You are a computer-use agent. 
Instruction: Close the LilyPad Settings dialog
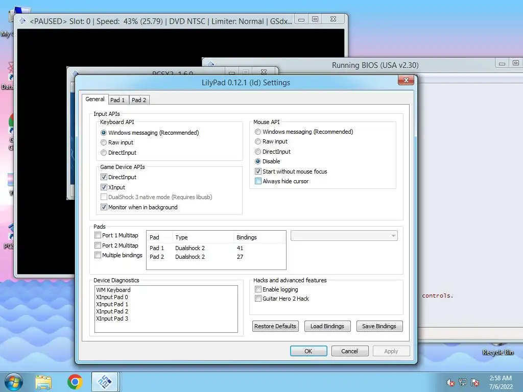click(x=406, y=80)
